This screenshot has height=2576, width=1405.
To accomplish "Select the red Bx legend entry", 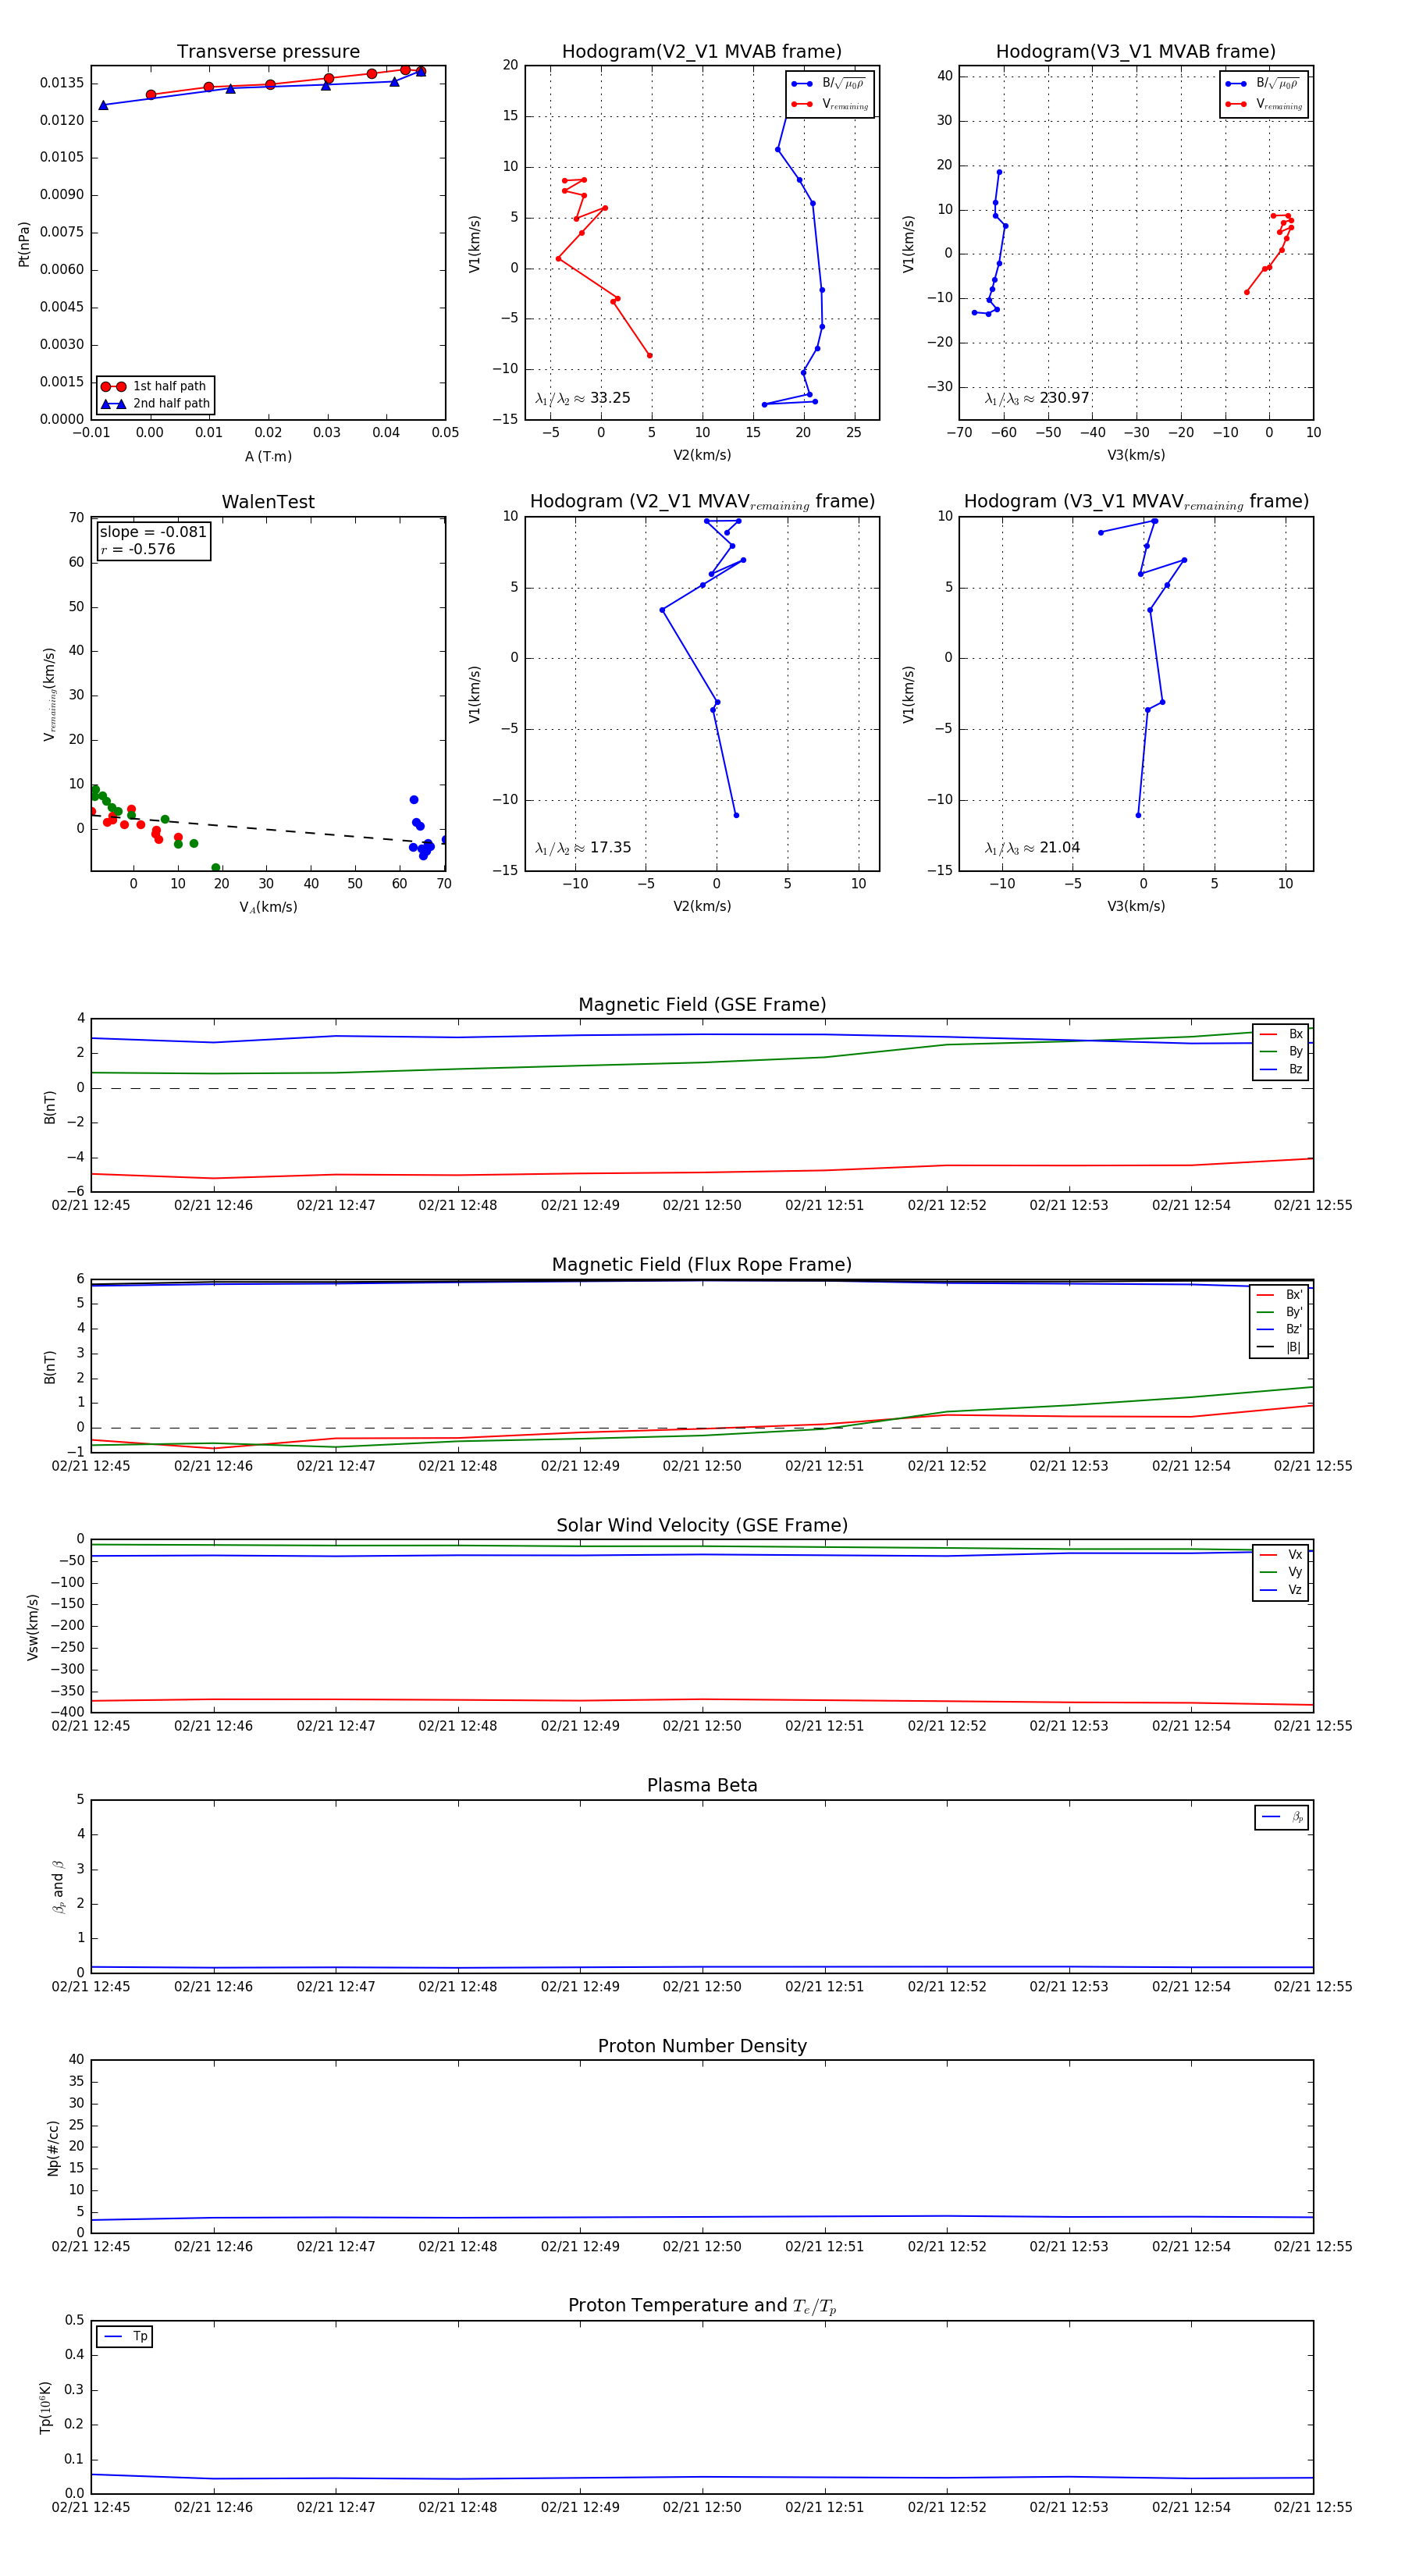I will tap(1281, 1034).
